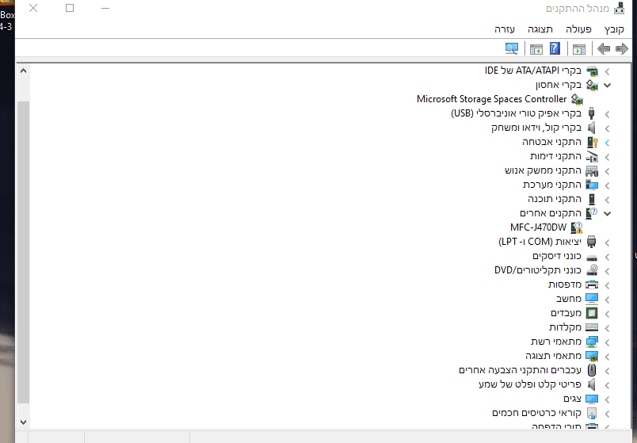Click the Microsoft Storage Spaces Controller device icon
This screenshot has height=443, width=637.
pos(578,99)
